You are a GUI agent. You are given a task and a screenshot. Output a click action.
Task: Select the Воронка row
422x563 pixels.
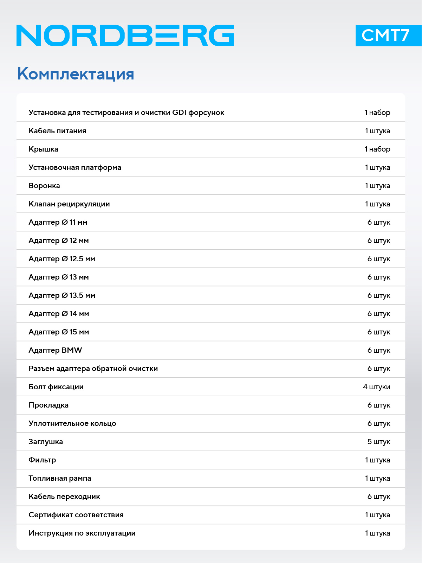(211, 186)
